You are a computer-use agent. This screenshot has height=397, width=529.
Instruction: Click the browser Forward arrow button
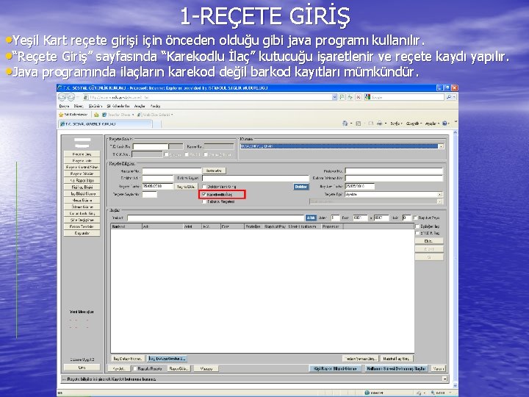coord(71,97)
